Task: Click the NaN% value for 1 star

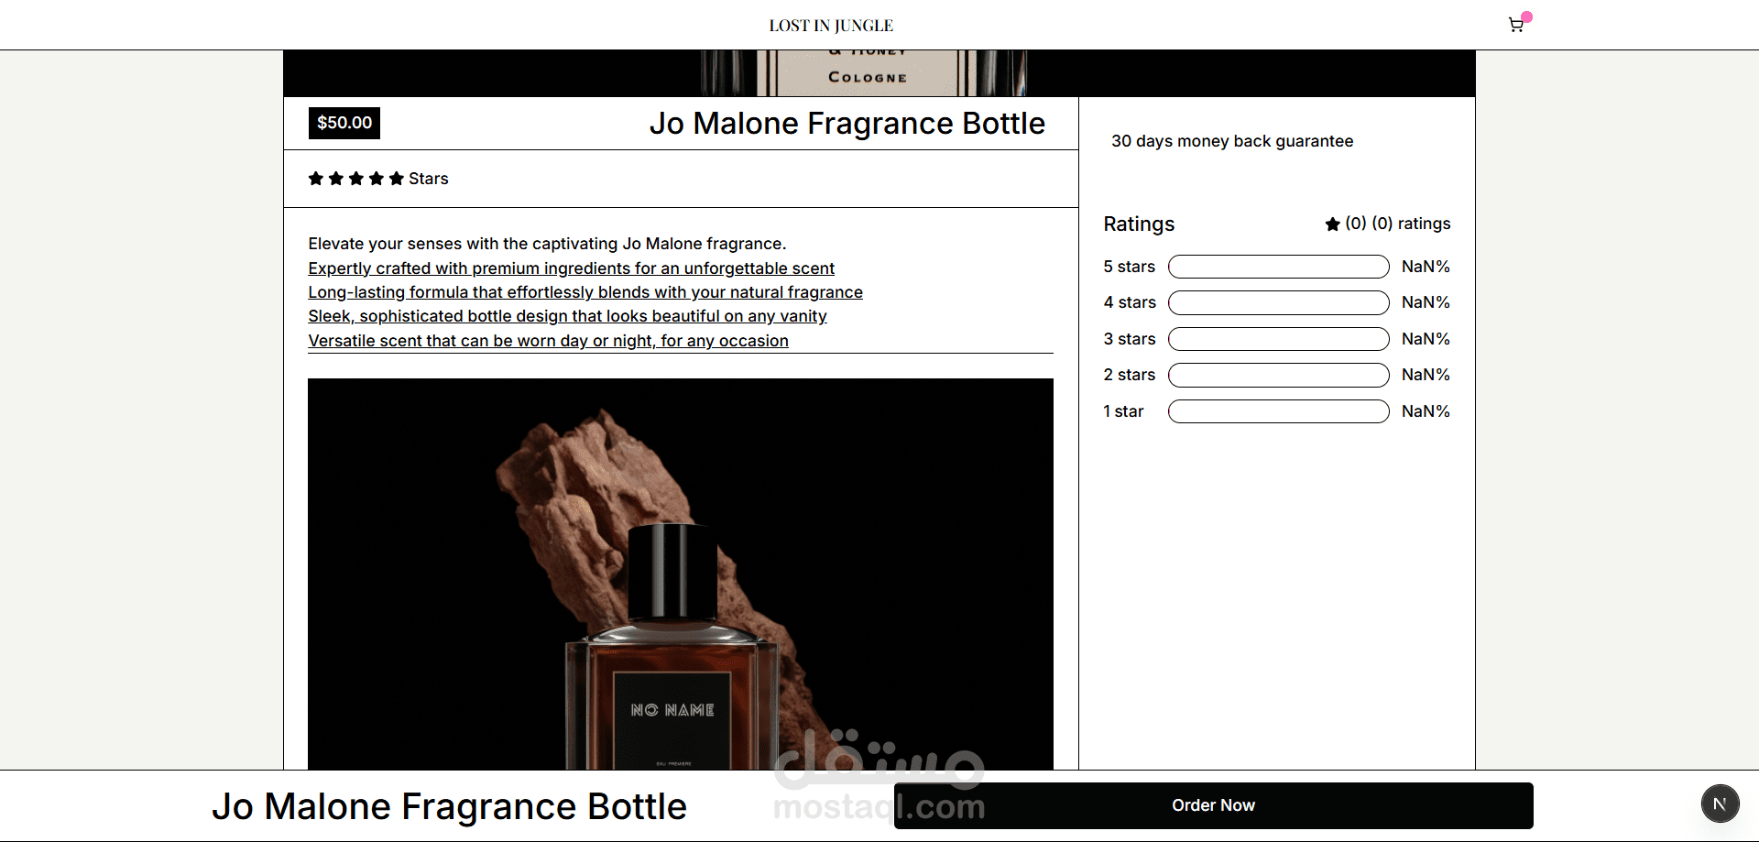Action: coord(1426,411)
